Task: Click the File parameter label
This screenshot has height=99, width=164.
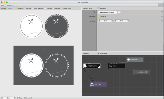Action: tap(94, 12)
